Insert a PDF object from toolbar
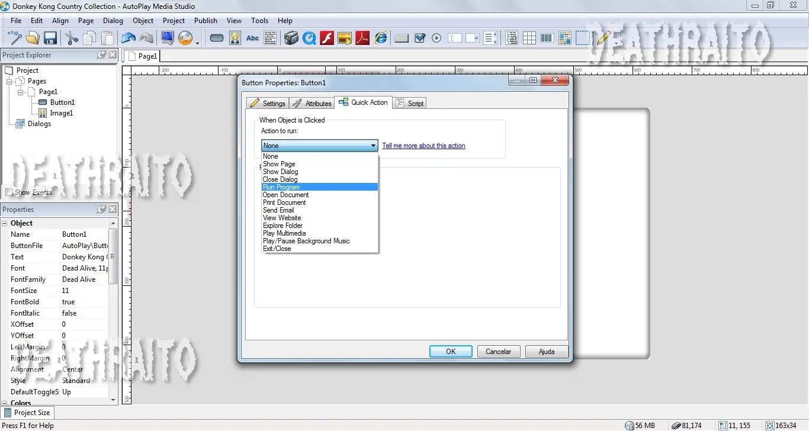809x431 pixels. point(362,38)
